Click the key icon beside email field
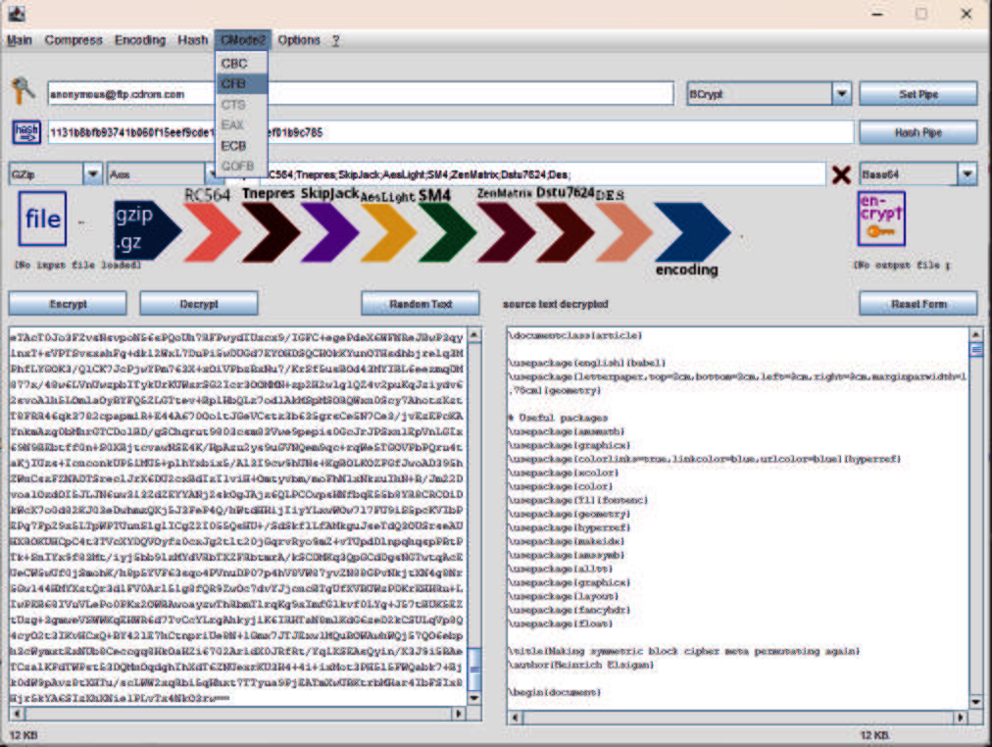This screenshot has width=992, height=747. point(24,91)
